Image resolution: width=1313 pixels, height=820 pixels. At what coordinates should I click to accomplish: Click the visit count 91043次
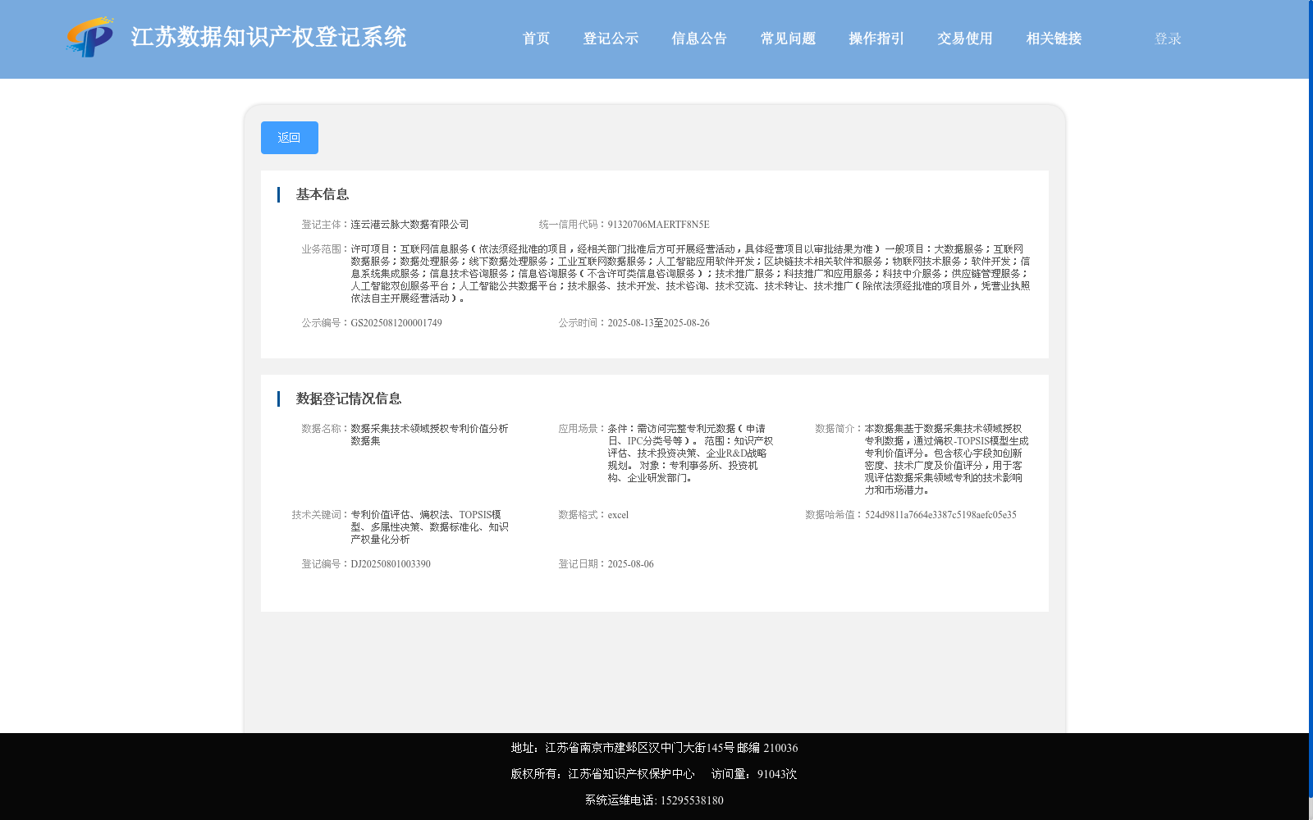coord(777,774)
